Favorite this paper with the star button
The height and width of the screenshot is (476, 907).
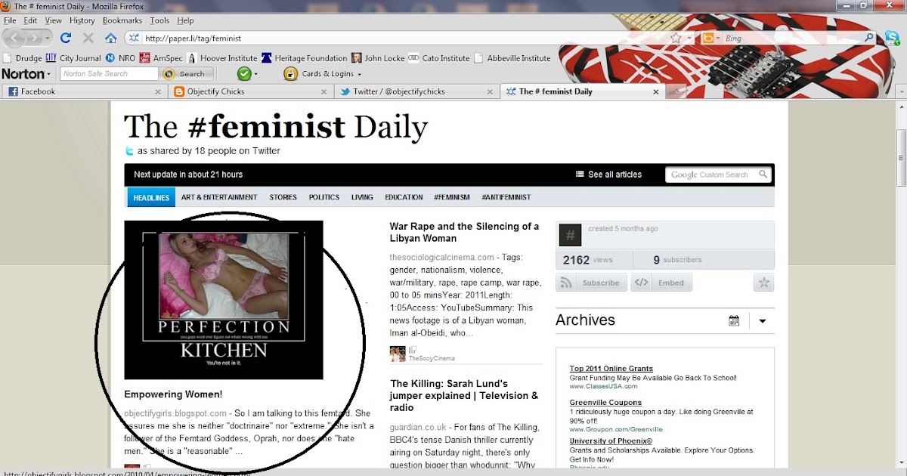tap(763, 283)
